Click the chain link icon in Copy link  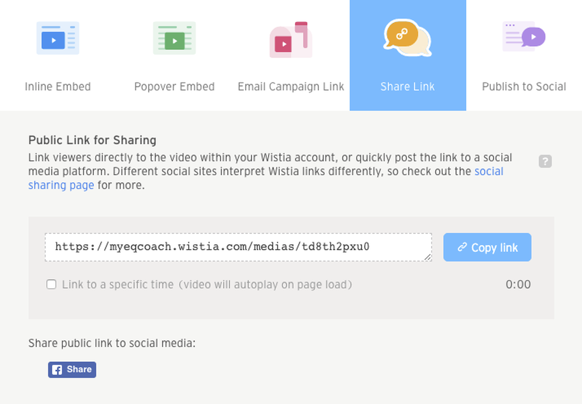[x=462, y=248]
